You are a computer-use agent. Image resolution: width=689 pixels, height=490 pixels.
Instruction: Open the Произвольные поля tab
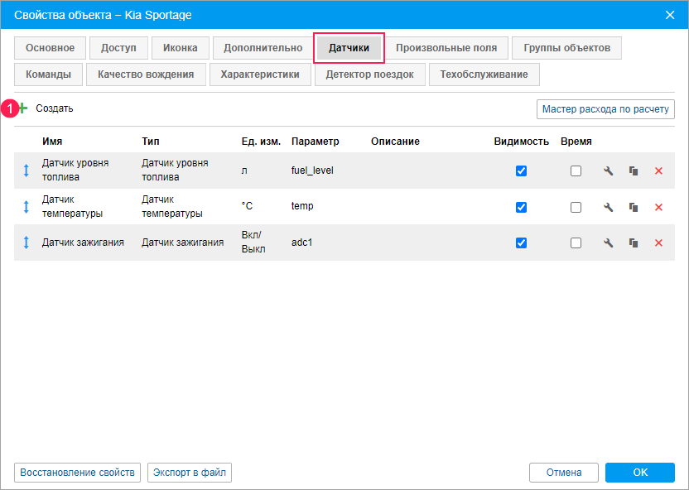click(446, 48)
